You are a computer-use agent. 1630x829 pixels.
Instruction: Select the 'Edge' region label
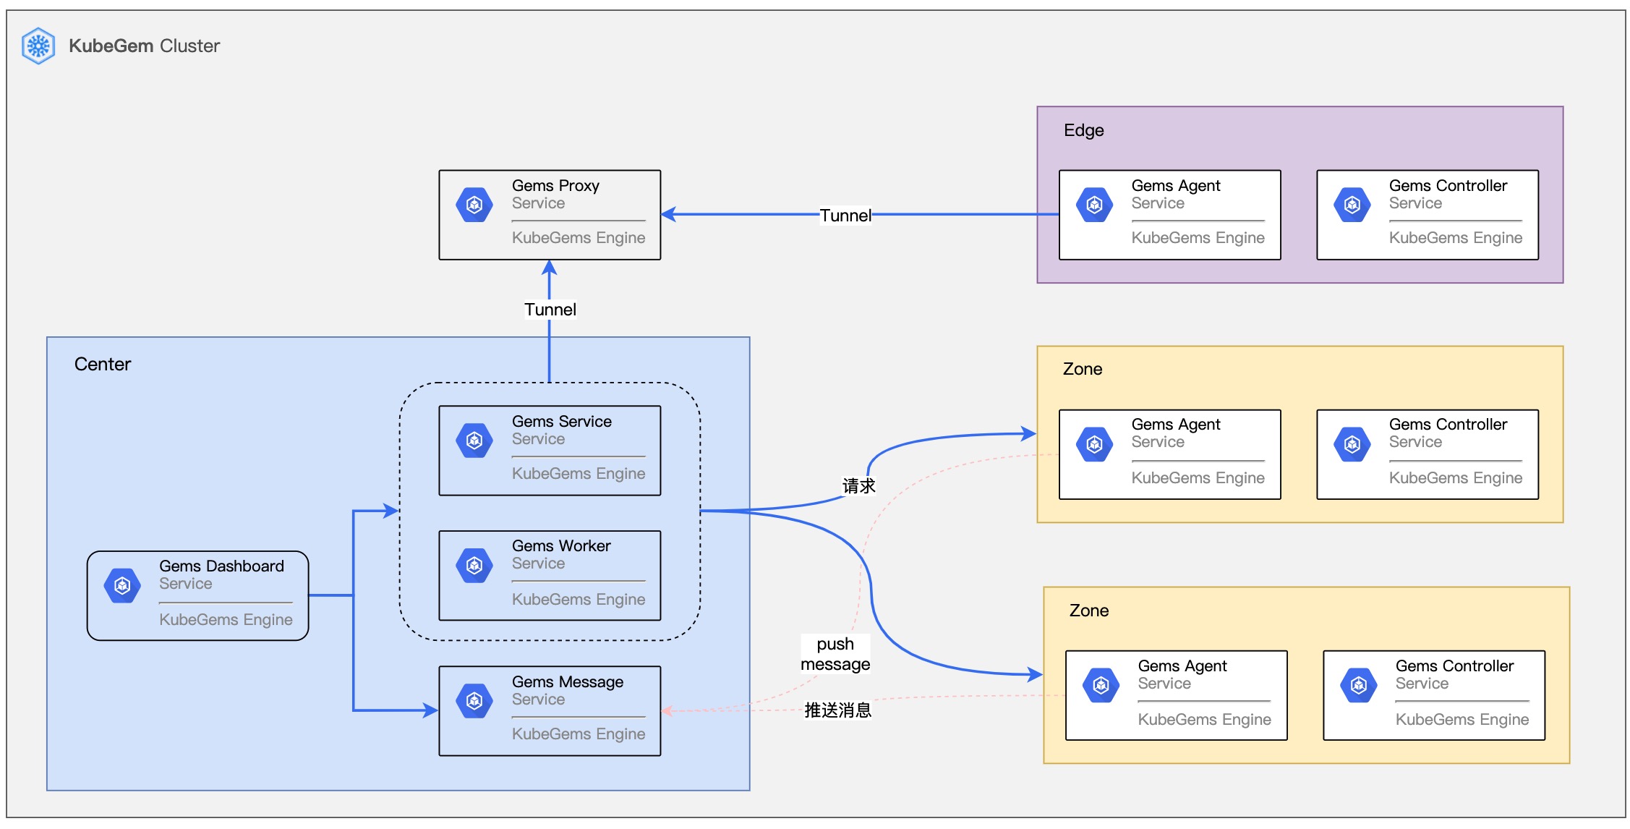[1083, 130]
